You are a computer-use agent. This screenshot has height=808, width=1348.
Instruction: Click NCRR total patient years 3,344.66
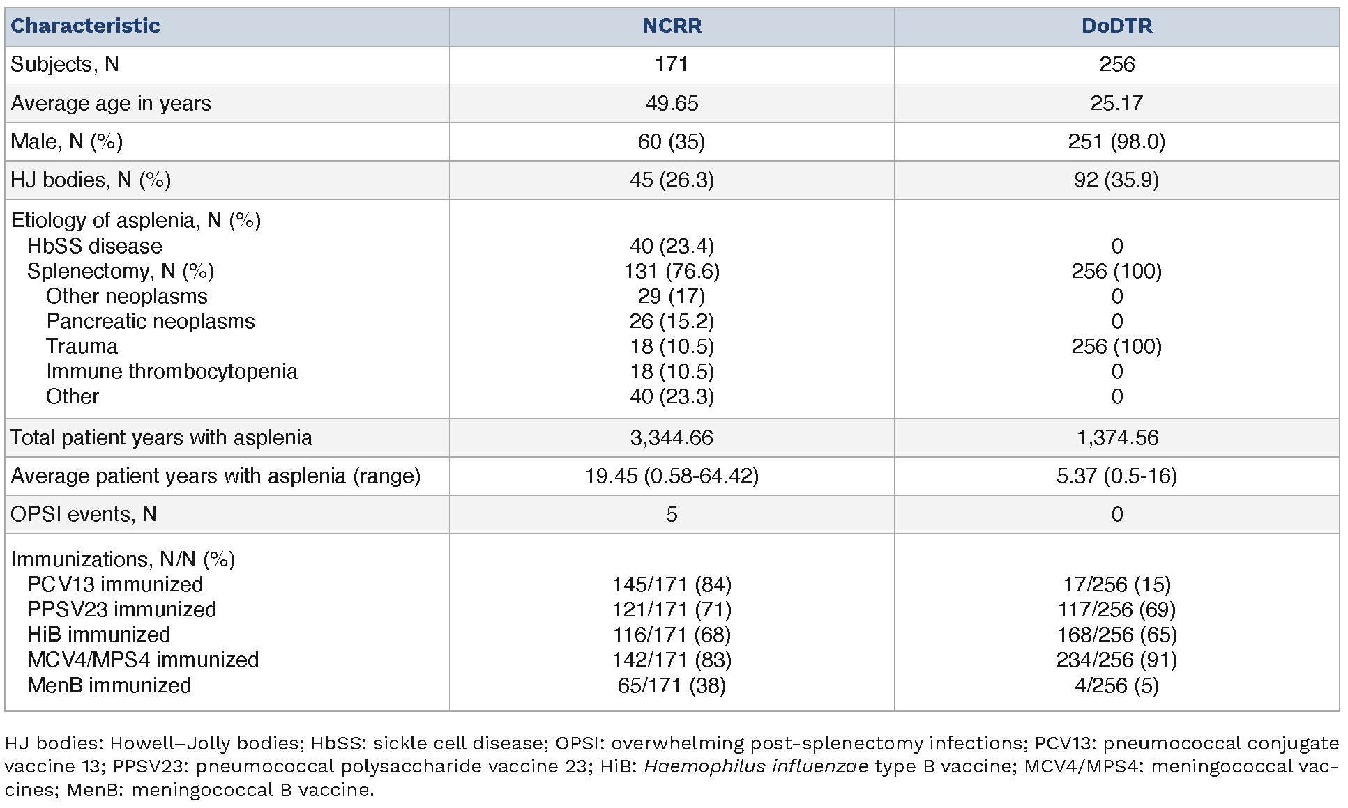pos(672,437)
